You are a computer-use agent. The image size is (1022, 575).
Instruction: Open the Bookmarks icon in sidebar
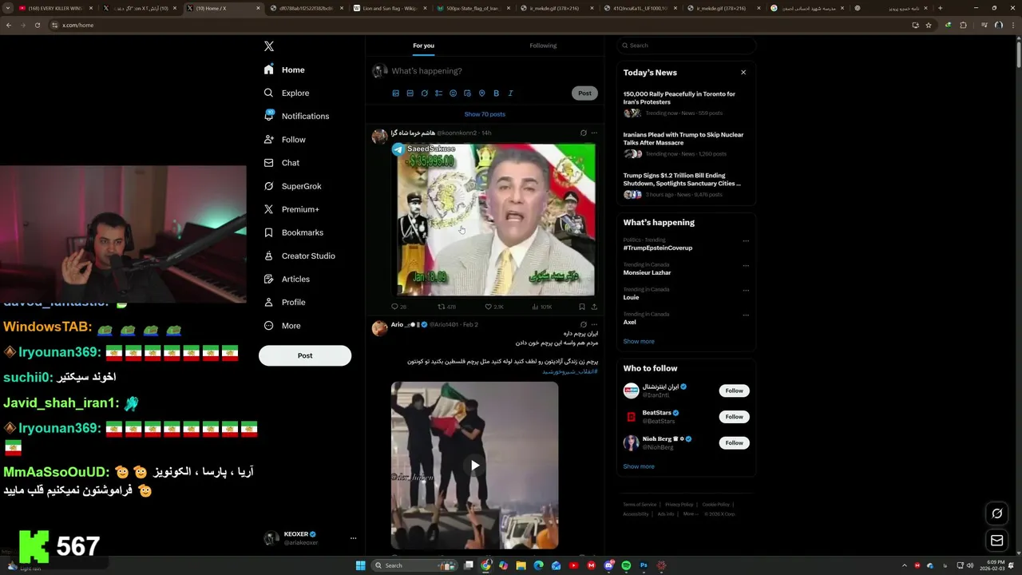tap(268, 232)
